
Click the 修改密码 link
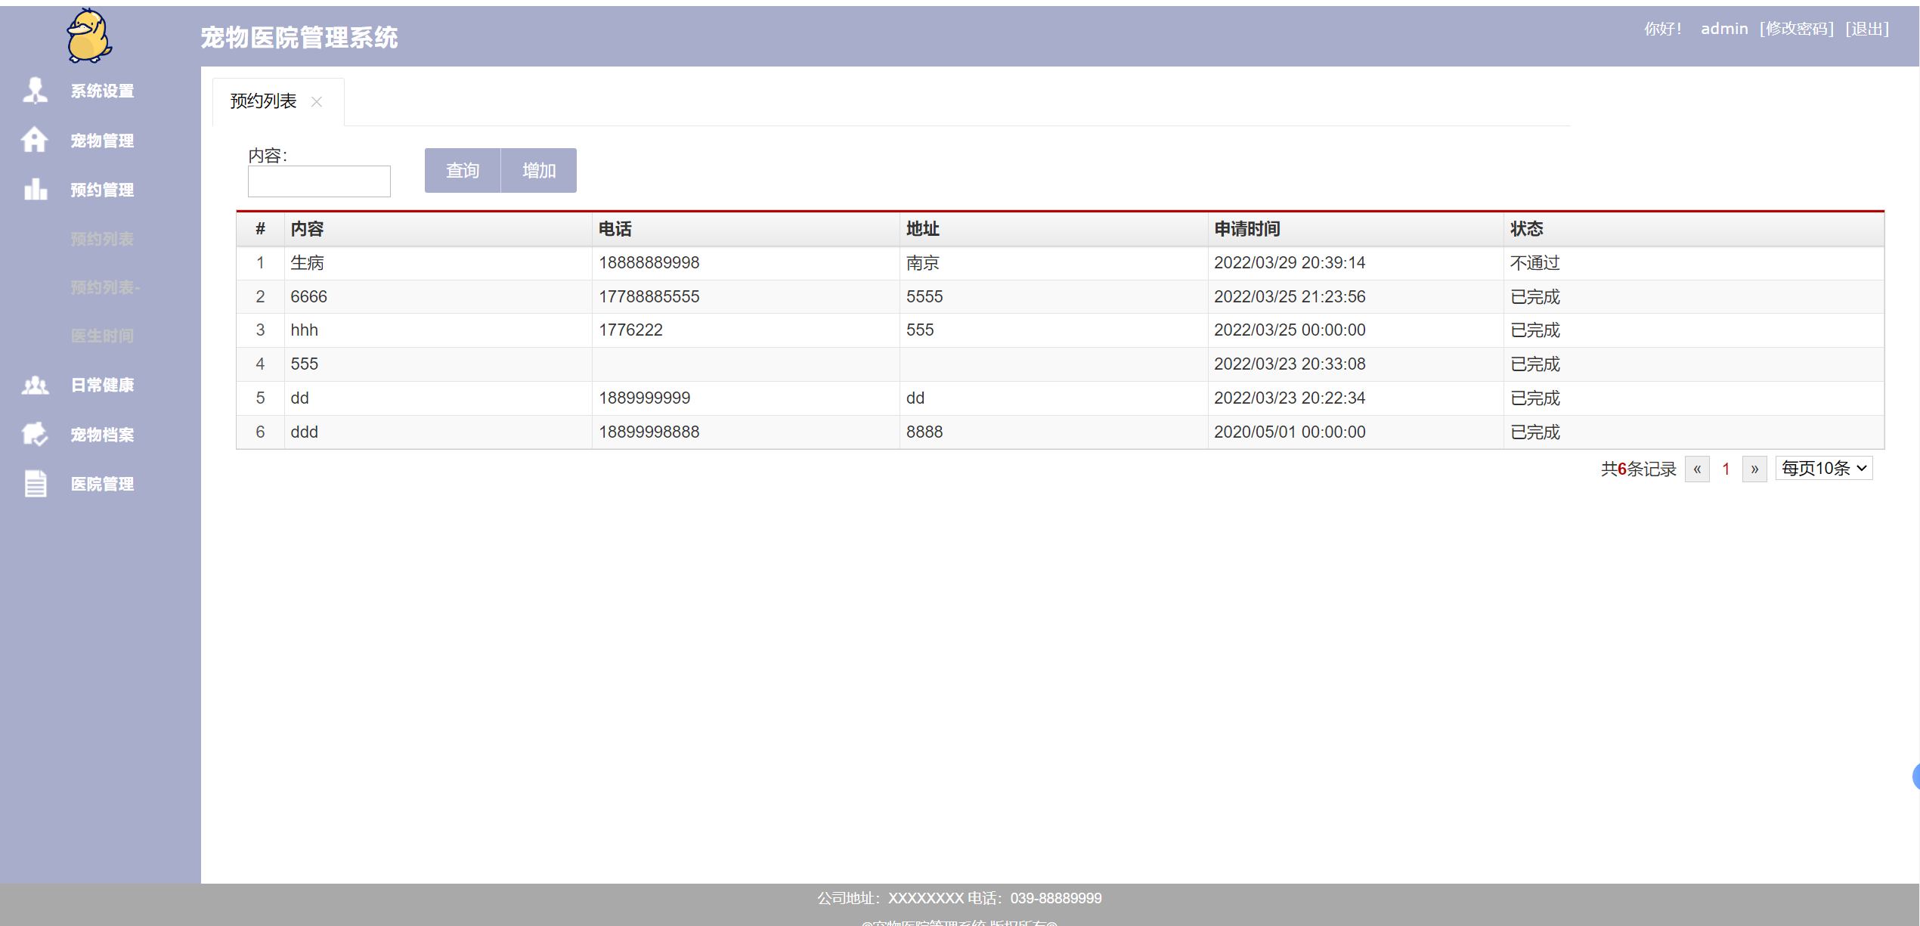[x=1797, y=29]
